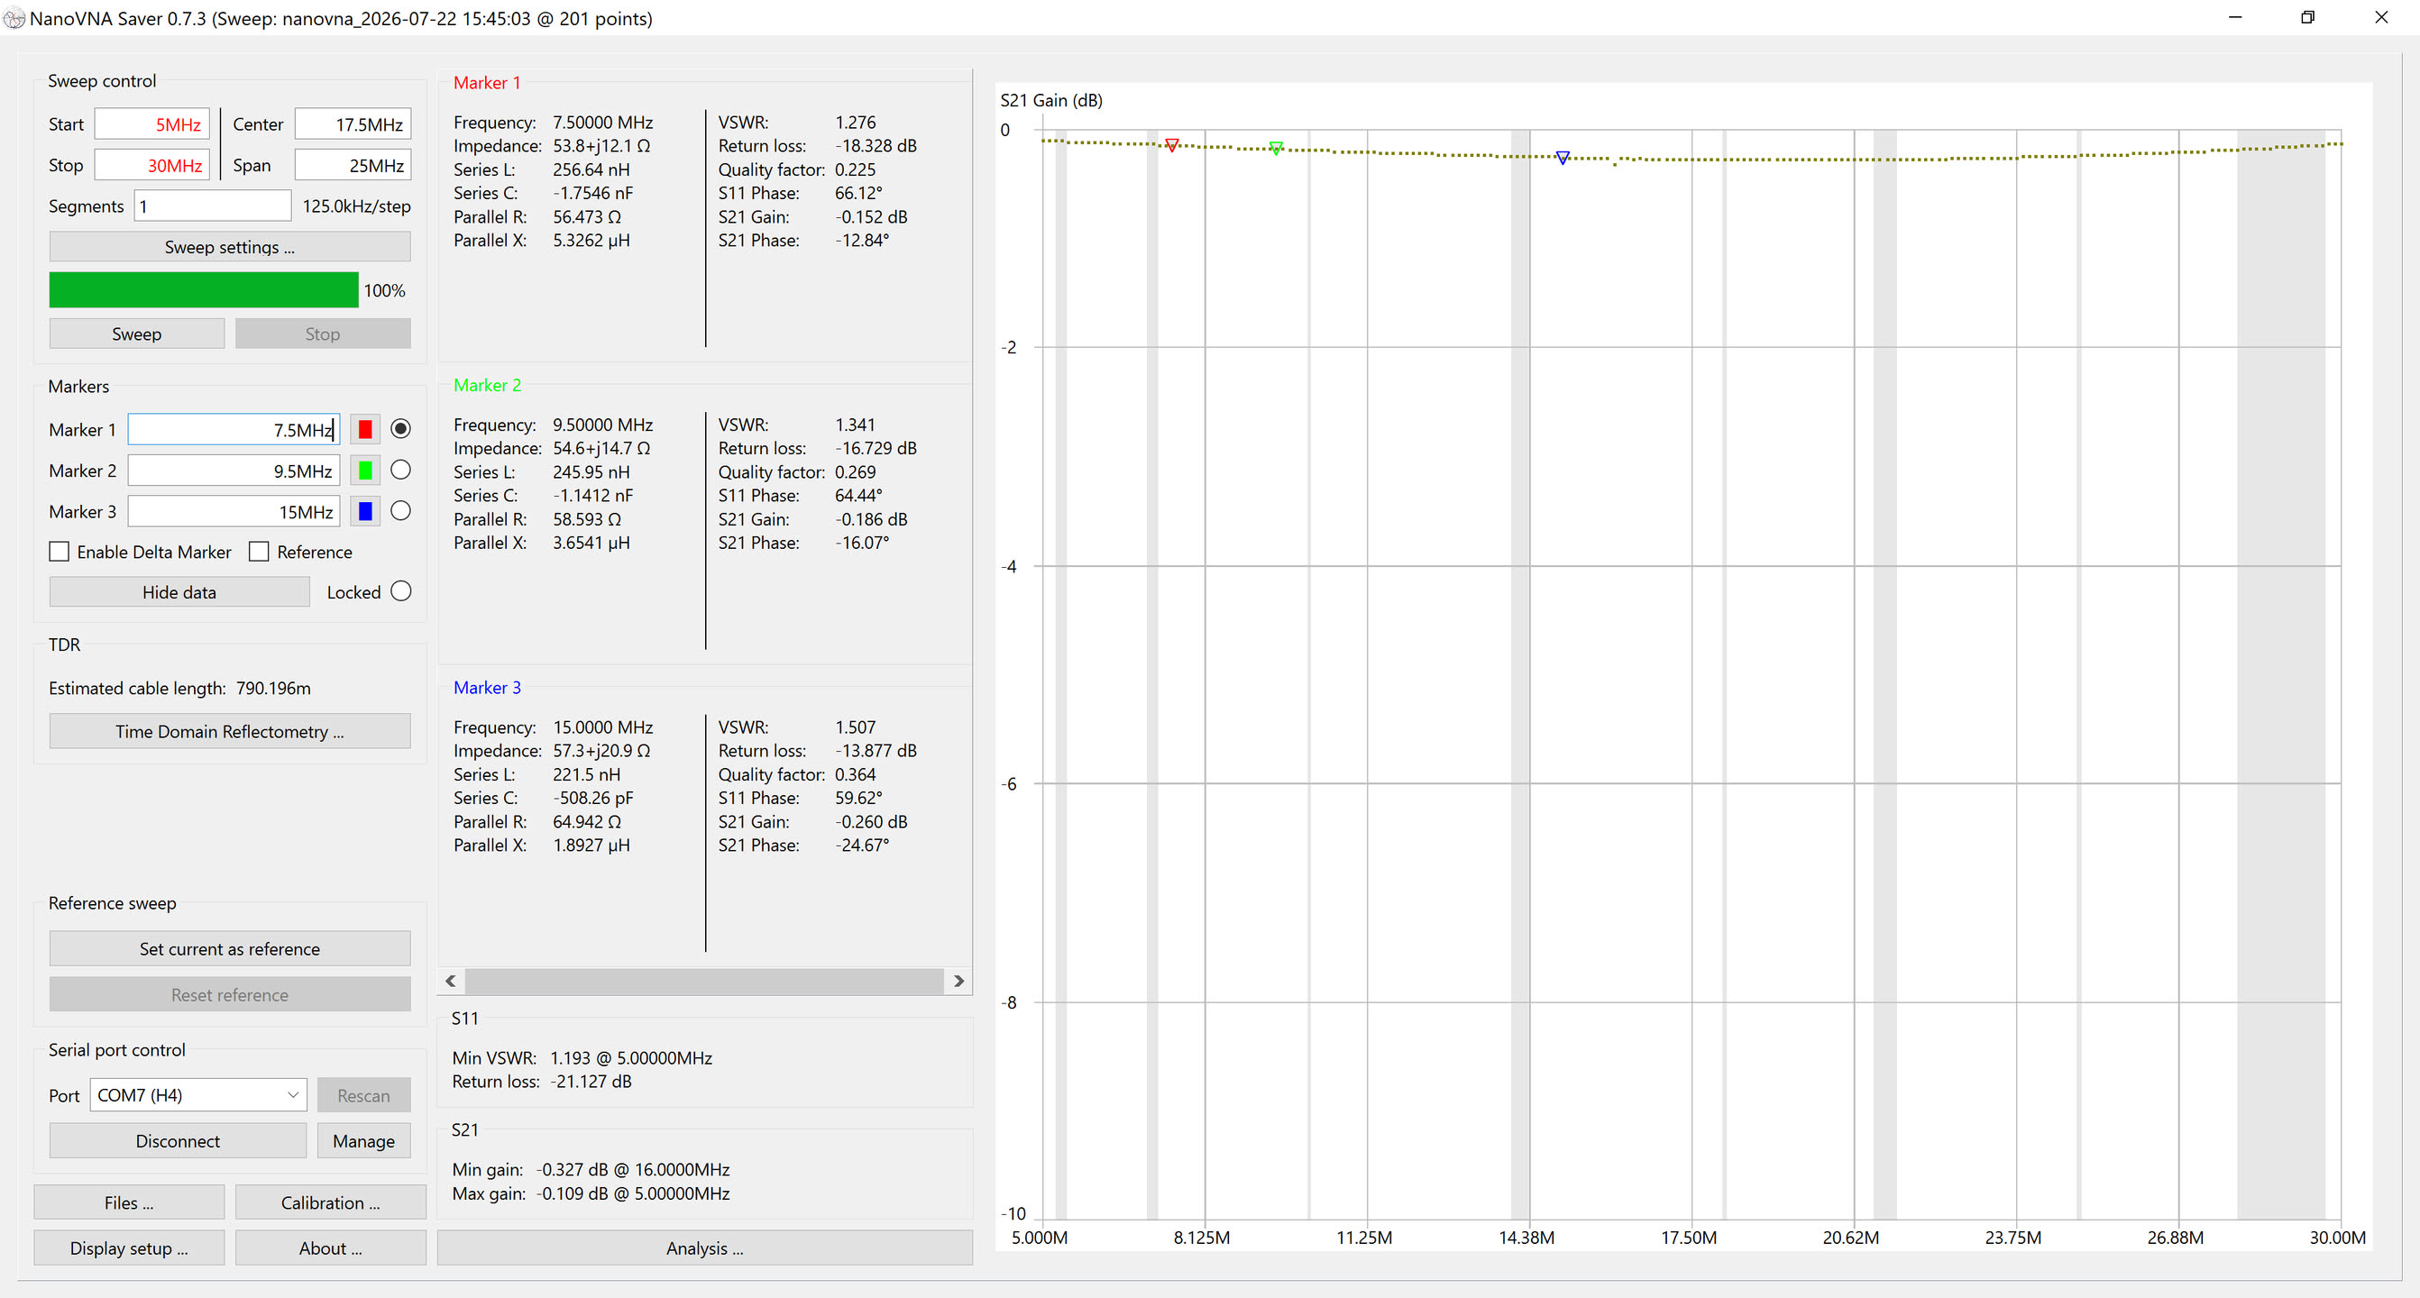This screenshot has width=2420, height=1298.
Task: Click the Min gain value -0.327 dB
Action: 573,1170
